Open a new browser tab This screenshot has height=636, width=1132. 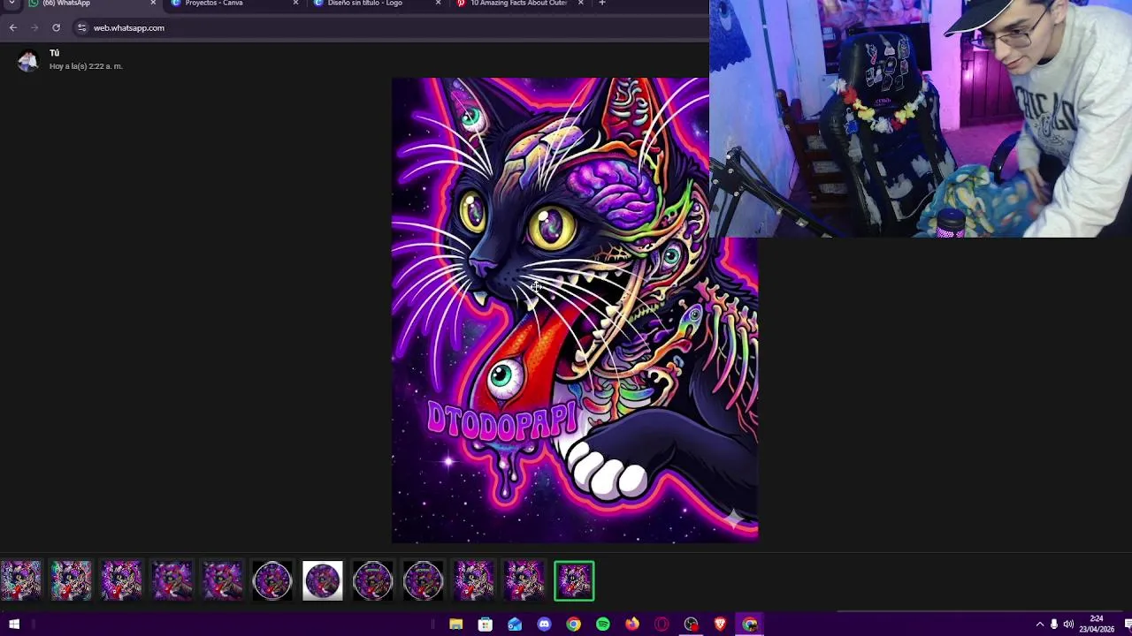[602, 4]
